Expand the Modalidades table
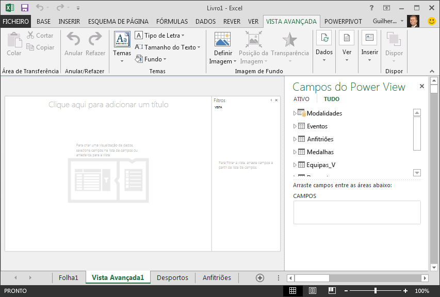Screen dimensions: 440x297 [295, 113]
